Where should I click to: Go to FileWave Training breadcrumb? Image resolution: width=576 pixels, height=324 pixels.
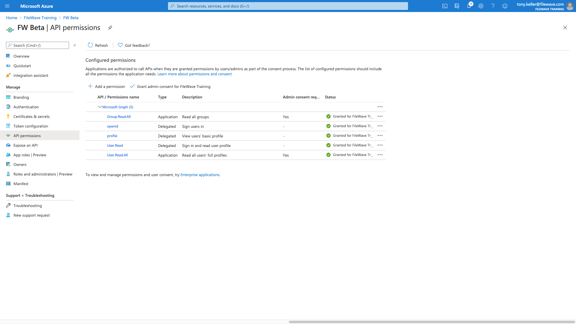(x=40, y=18)
